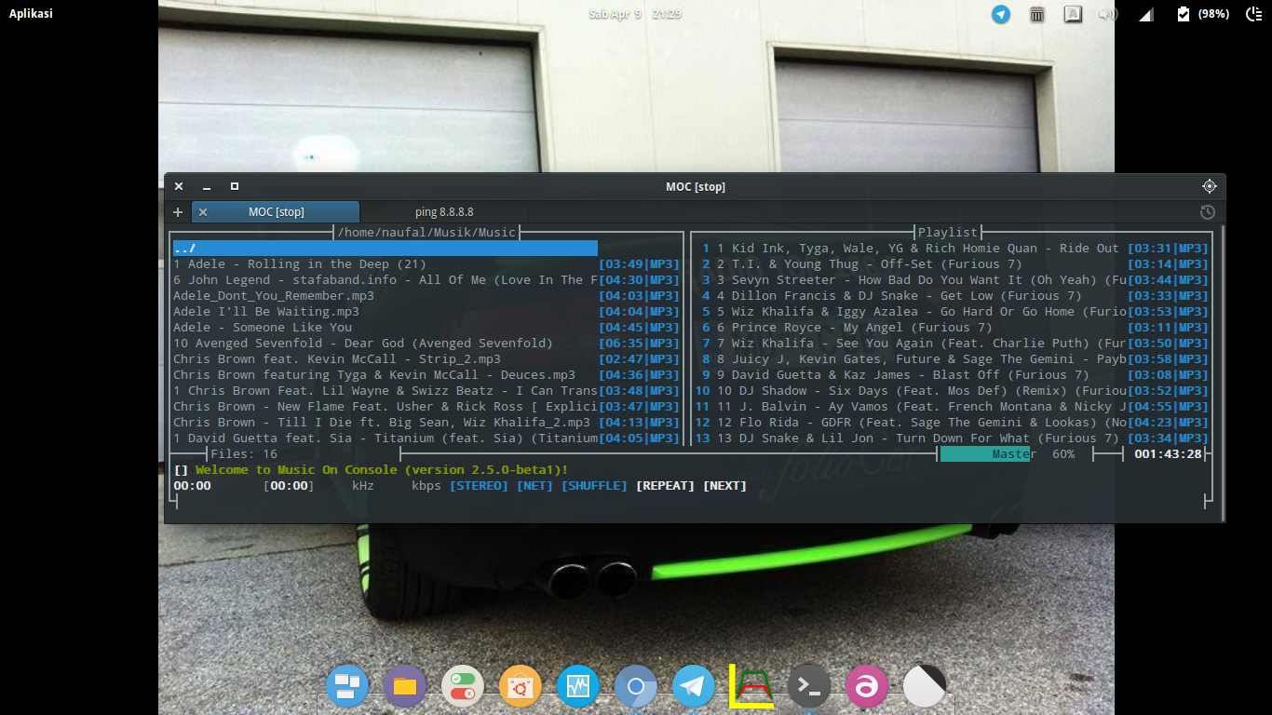Toggle the [NEXT] autonext option

pos(724,486)
